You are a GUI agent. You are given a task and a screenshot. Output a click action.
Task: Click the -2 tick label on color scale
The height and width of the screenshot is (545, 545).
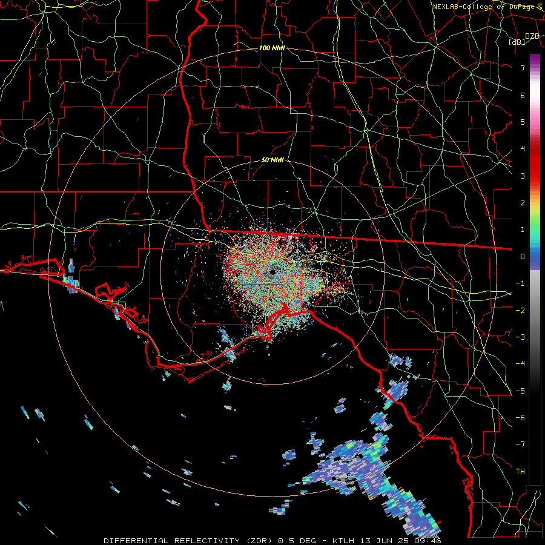(520, 311)
